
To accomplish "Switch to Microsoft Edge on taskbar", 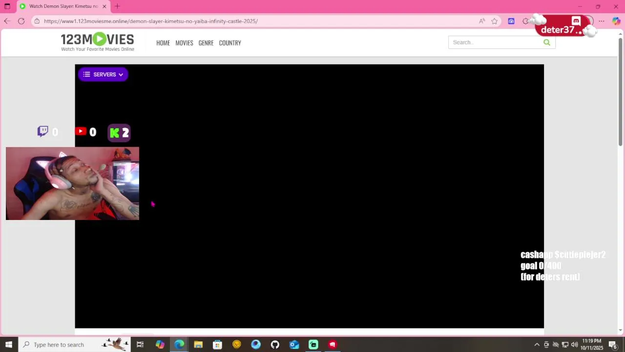I will [x=179, y=345].
